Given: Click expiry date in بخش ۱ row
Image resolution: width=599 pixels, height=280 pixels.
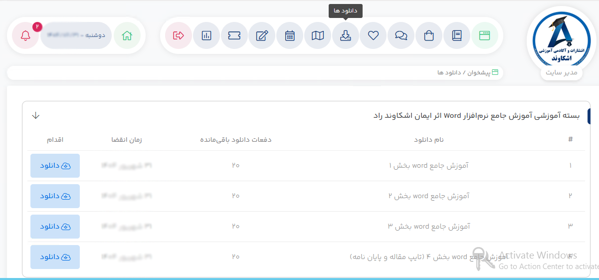Looking at the screenshot, I should coord(127,166).
